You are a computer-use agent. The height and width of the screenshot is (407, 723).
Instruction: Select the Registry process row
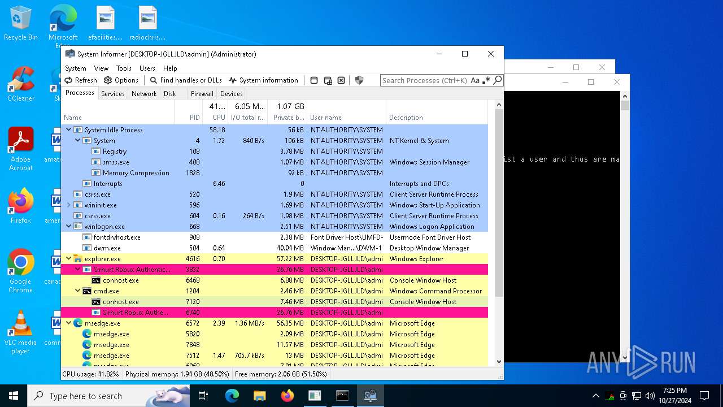click(x=275, y=151)
